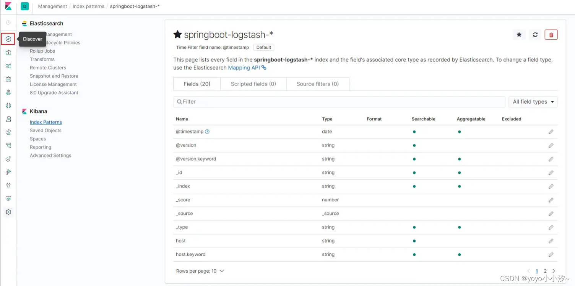The width and height of the screenshot is (575, 286).
Task: Show recently viewed clock icon
Action: 8,22
